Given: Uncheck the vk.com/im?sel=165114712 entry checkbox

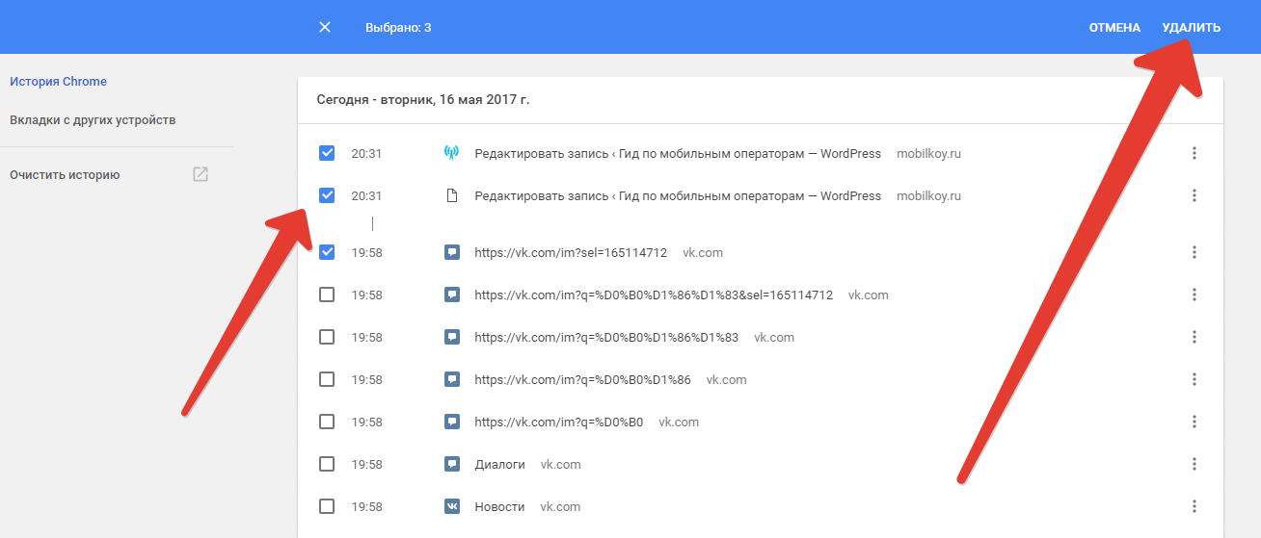Looking at the screenshot, I should (x=327, y=252).
